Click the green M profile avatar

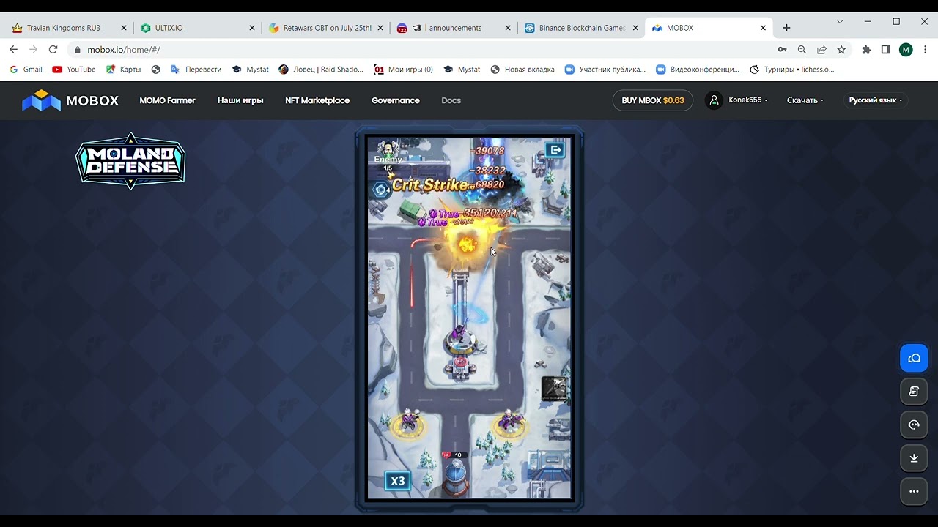[x=906, y=50]
